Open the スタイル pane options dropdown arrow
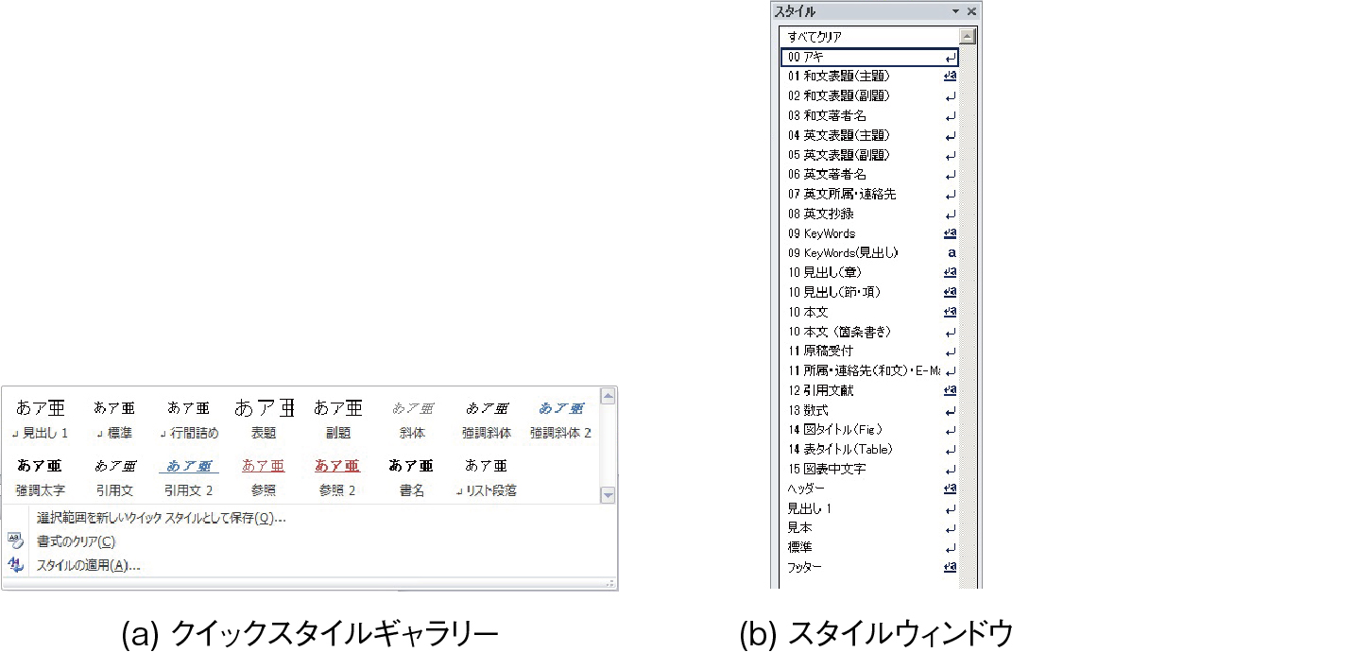1355x652 pixels. coord(956,11)
